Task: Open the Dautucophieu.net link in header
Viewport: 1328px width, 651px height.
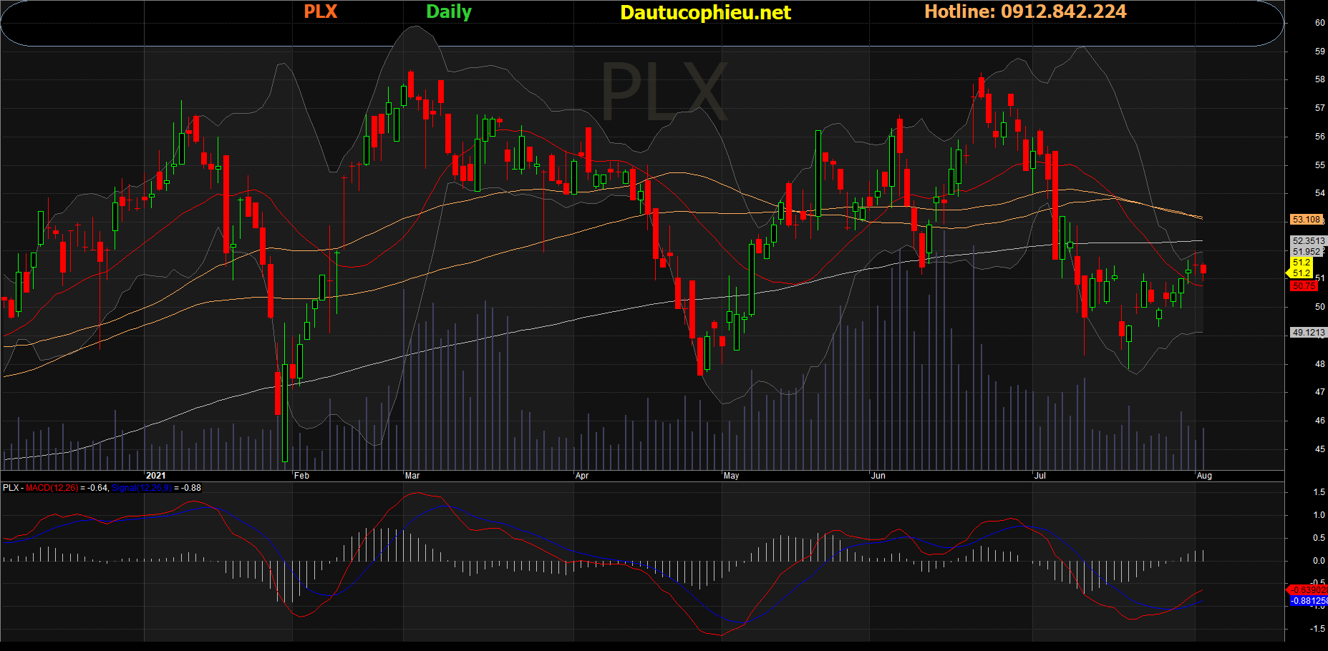Action: coord(705,13)
